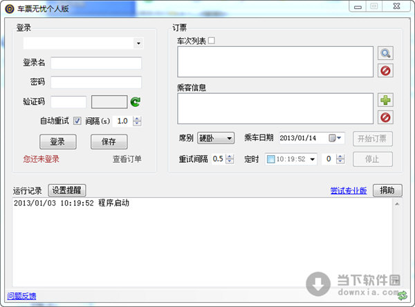Image resolution: width=415 pixels, height=307 pixels.
Task: Open the 问题反馈 feedback link
Action: click(21, 296)
